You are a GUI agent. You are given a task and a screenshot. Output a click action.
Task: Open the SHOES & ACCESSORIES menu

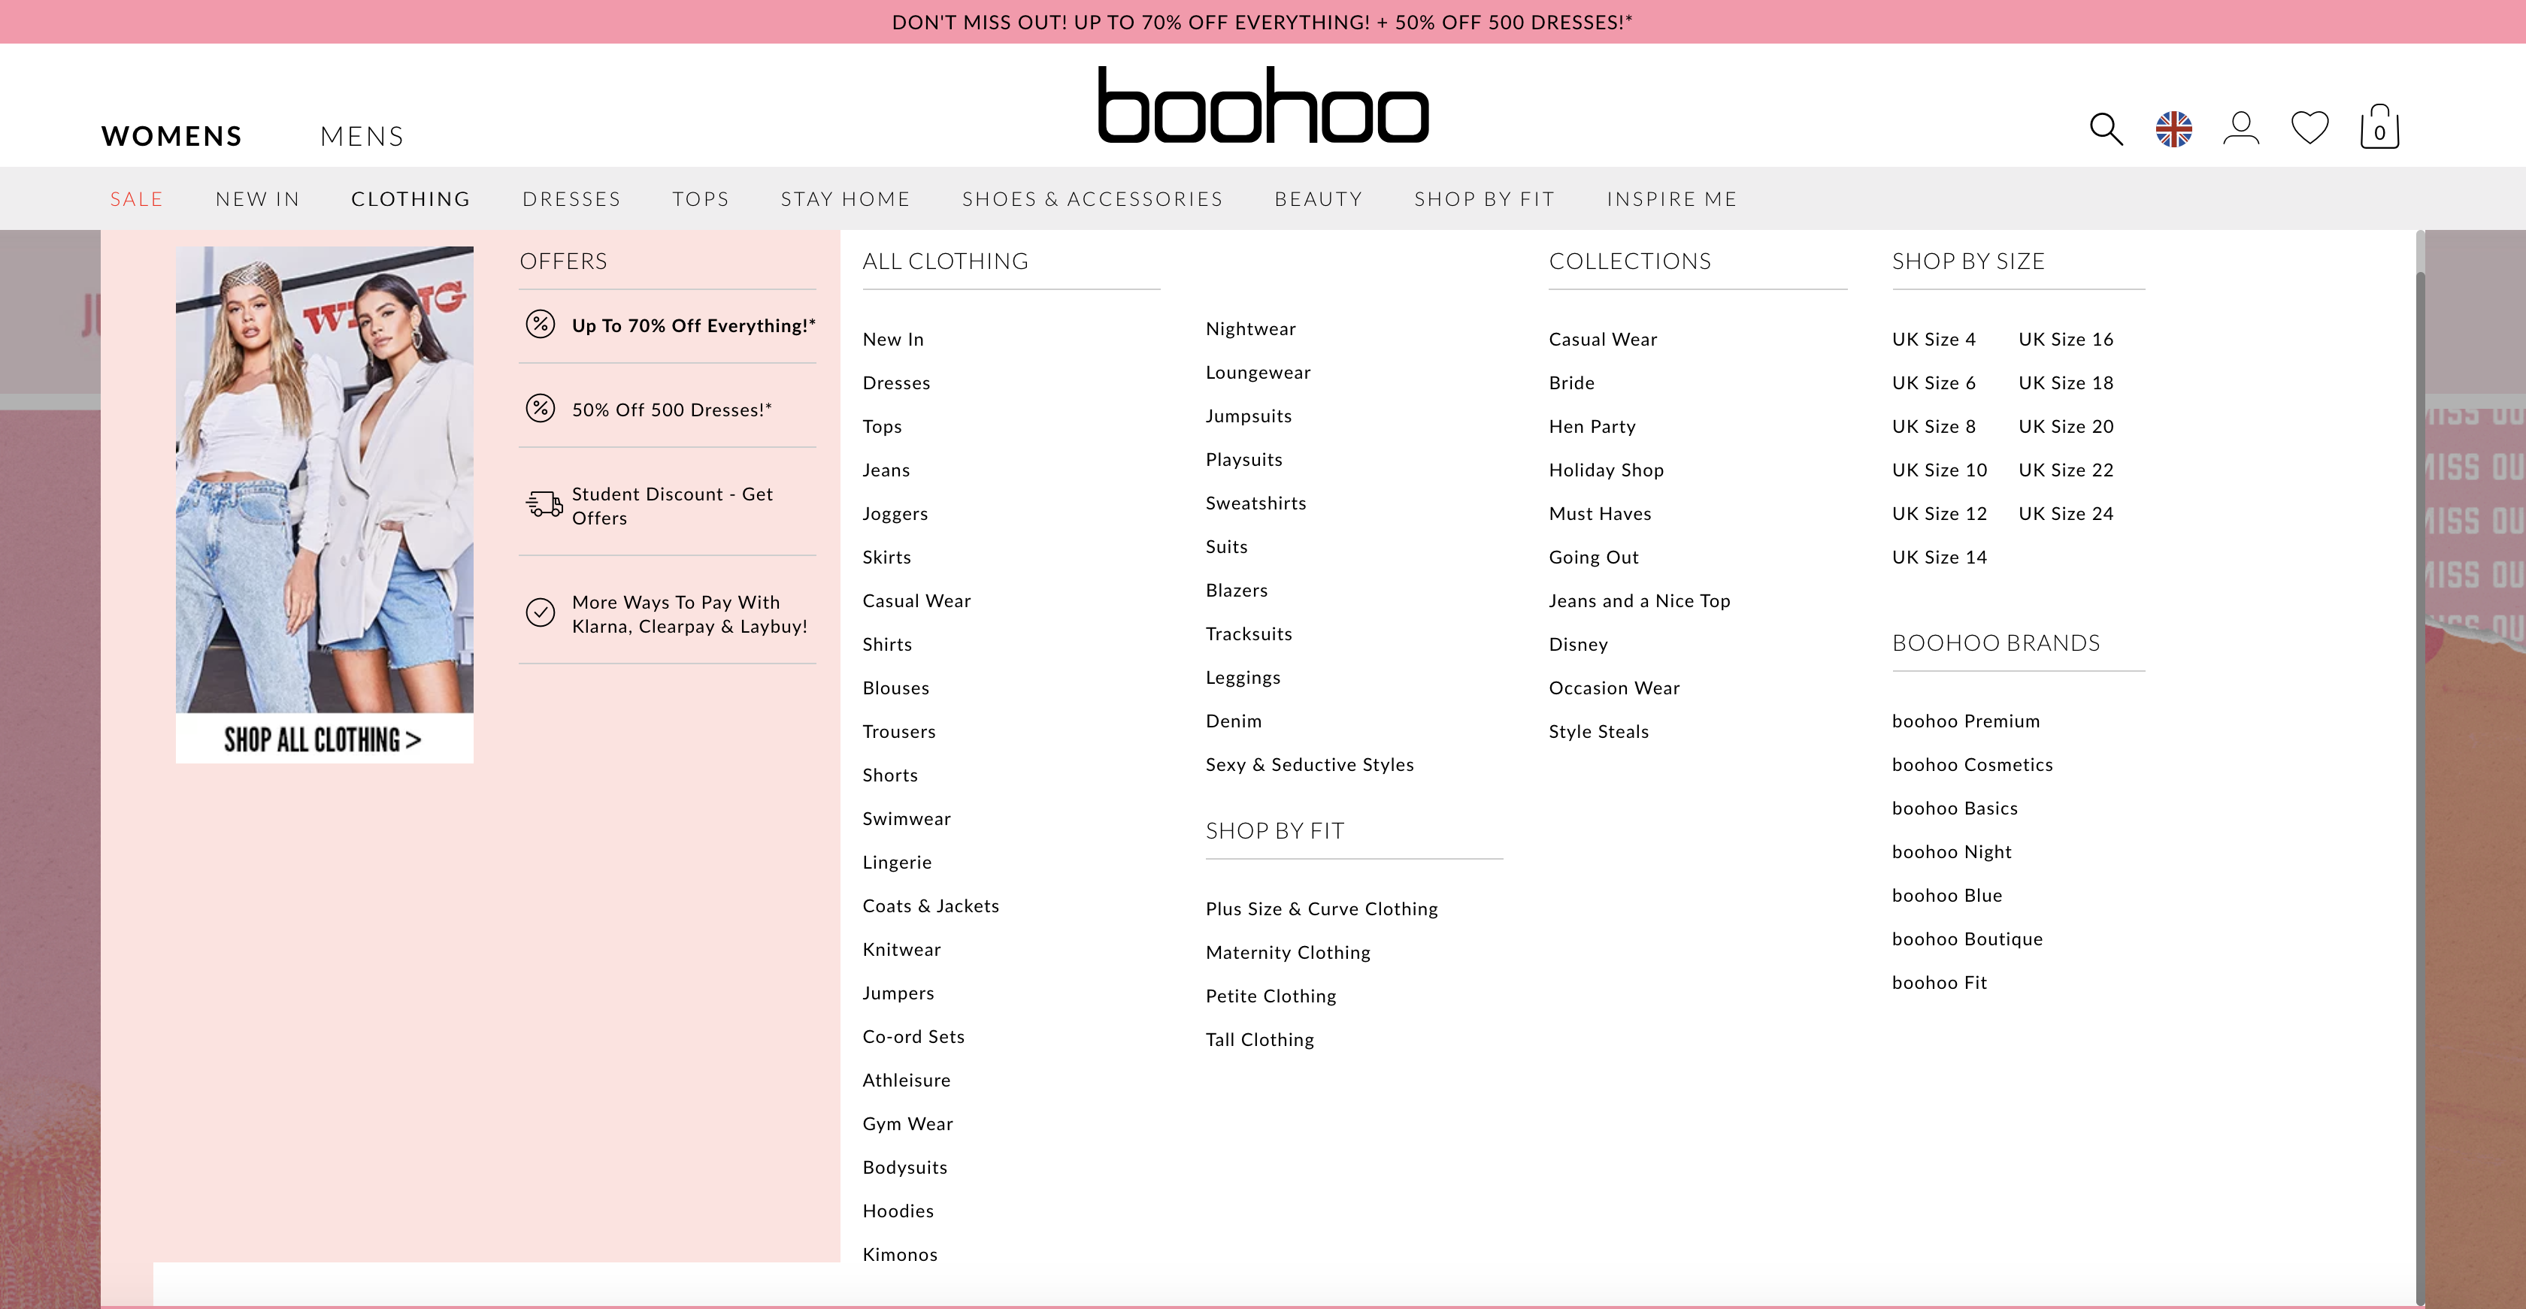(1092, 199)
